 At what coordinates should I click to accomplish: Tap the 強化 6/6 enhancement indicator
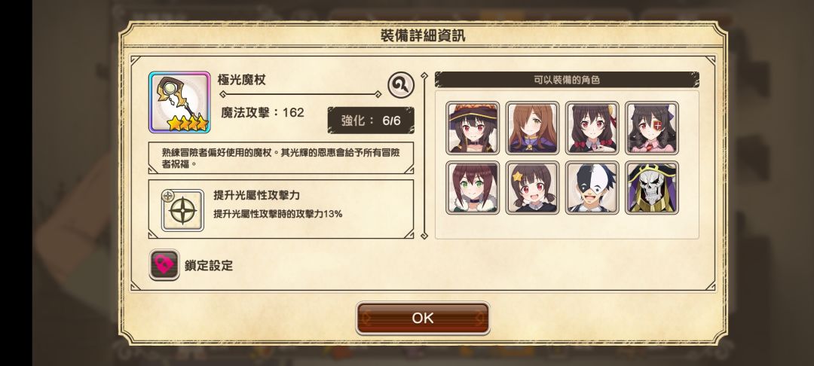371,120
